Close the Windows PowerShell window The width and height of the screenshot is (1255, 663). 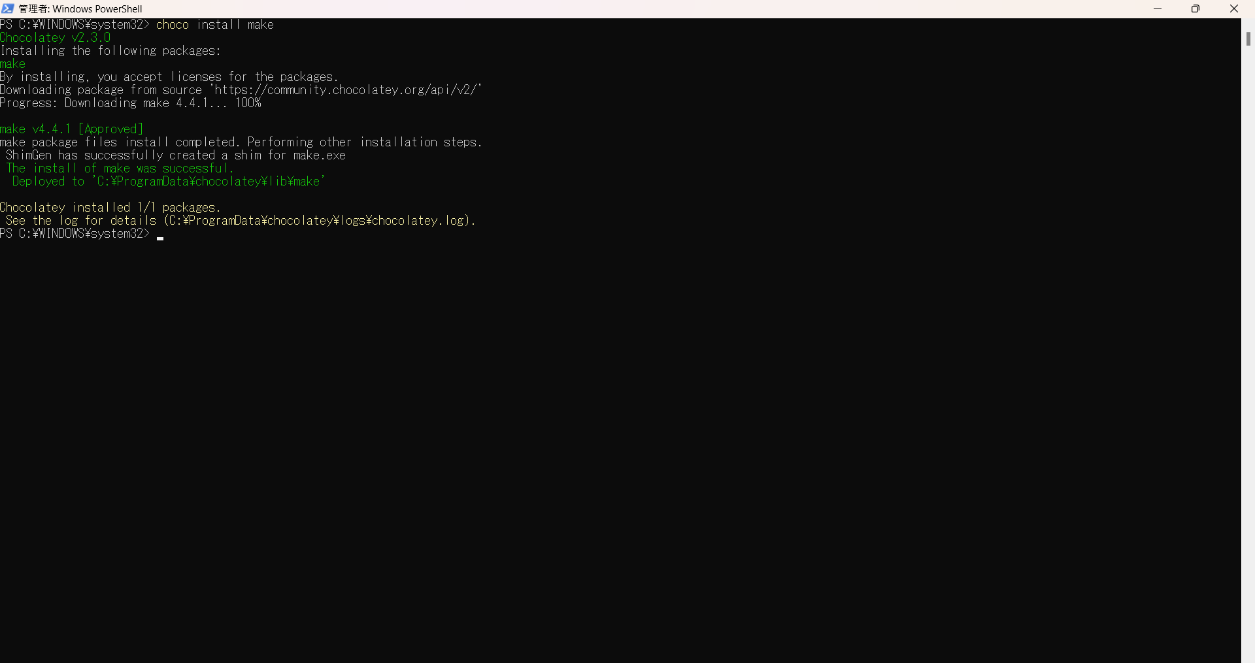pos(1235,8)
